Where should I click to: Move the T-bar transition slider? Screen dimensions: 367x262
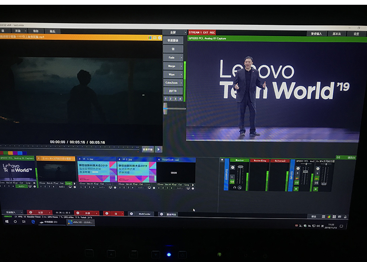[x=165, y=109]
